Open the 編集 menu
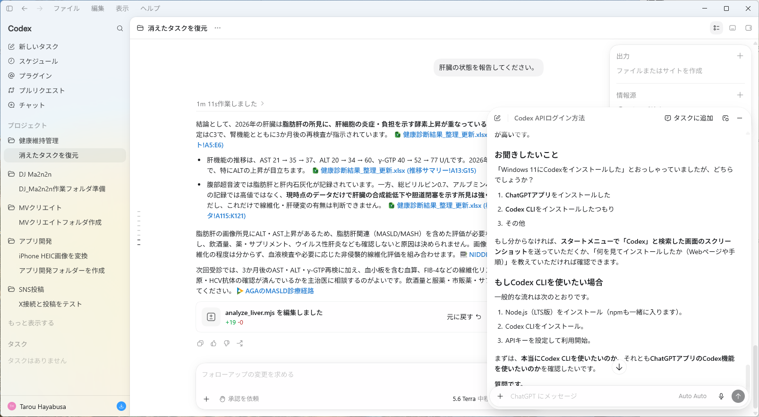Viewport: 759px width, 417px height. coord(98,9)
